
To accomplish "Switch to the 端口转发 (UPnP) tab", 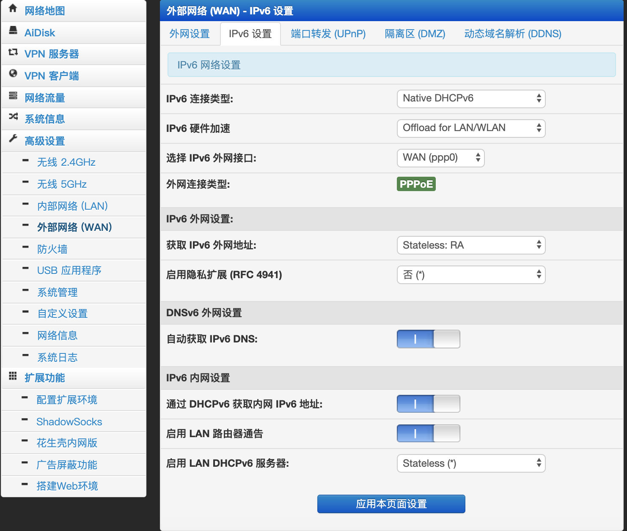I will click(x=327, y=34).
